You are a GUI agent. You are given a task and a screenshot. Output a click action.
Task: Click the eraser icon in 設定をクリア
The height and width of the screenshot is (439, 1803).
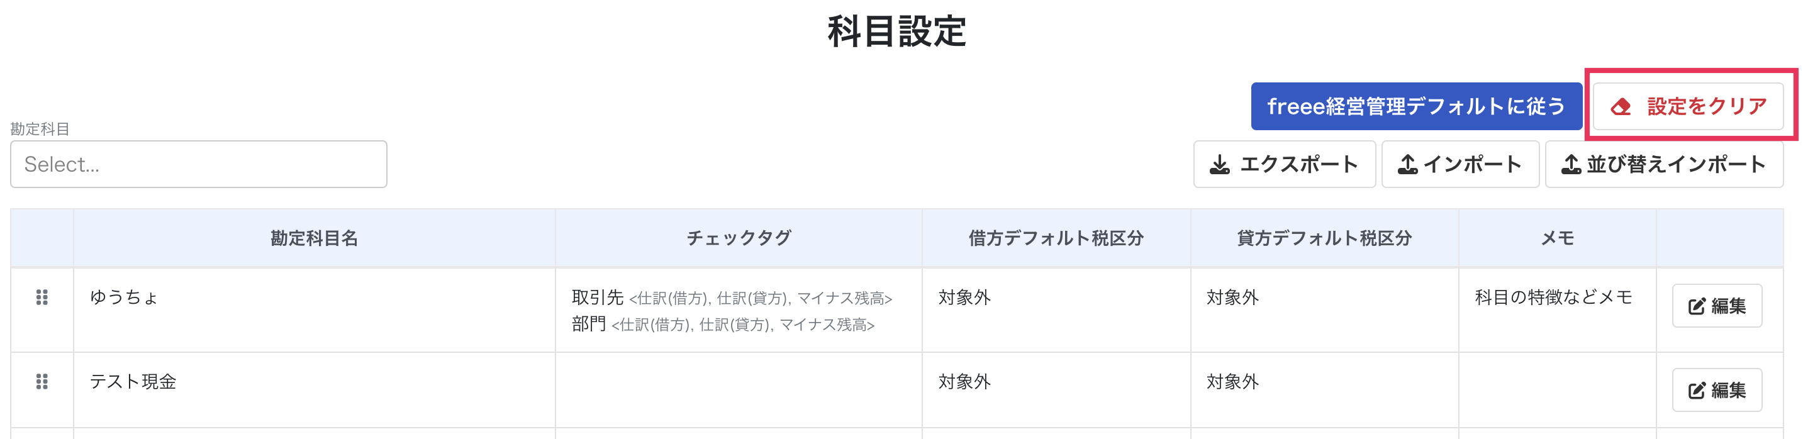[1621, 107]
